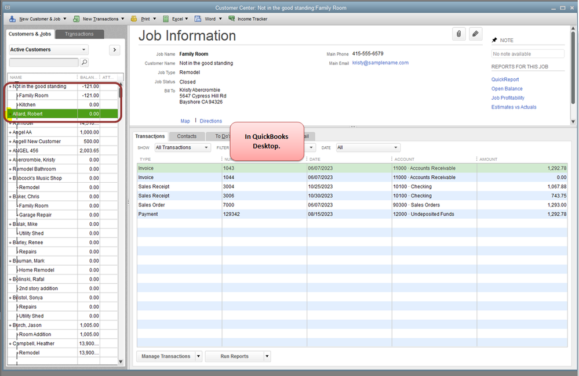Select the Contacts tab

coord(187,136)
